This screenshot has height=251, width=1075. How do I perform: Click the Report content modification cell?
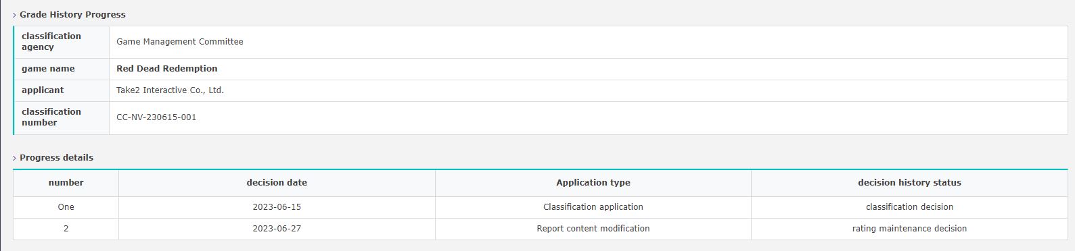pos(593,229)
